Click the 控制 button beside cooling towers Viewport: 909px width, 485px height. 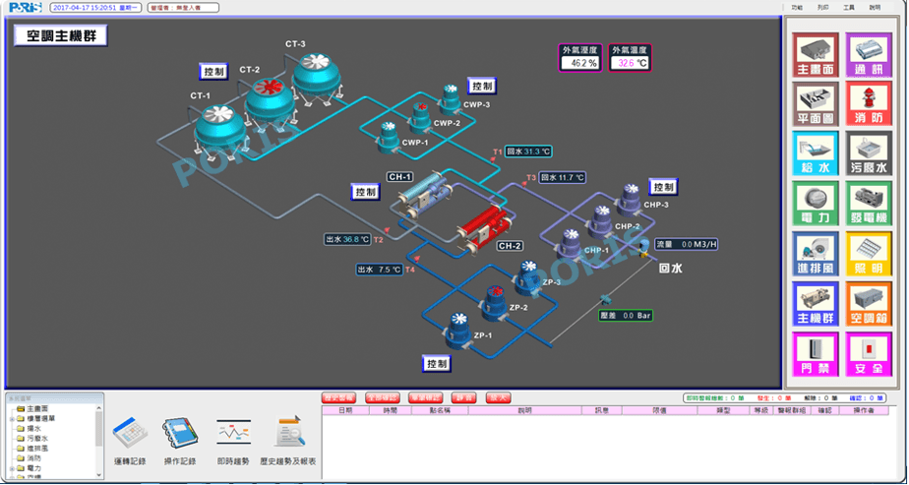(x=213, y=72)
